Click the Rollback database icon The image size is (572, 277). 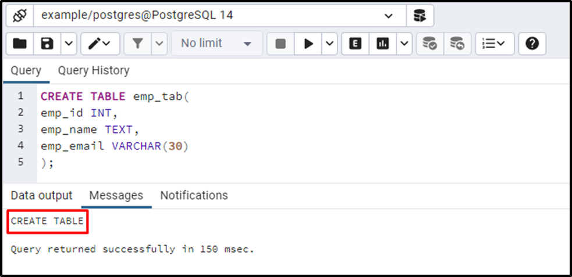[x=457, y=44]
